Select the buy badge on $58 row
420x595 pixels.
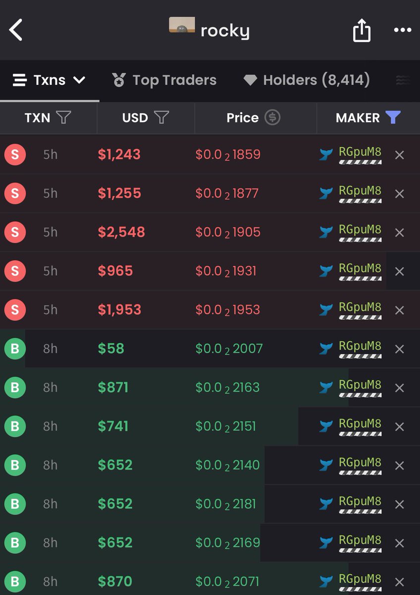pos(15,349)
